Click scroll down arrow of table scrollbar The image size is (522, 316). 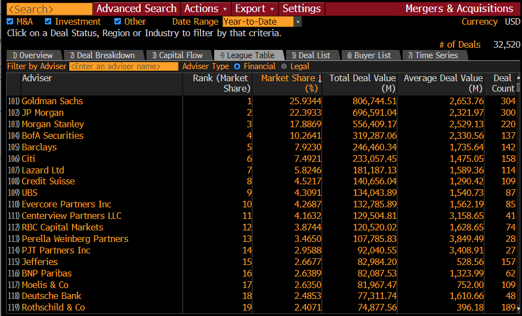coord(518,309)
